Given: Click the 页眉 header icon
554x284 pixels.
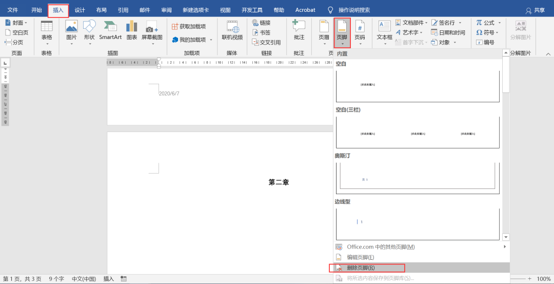Looking at the screenshot, I should [324, 27].
